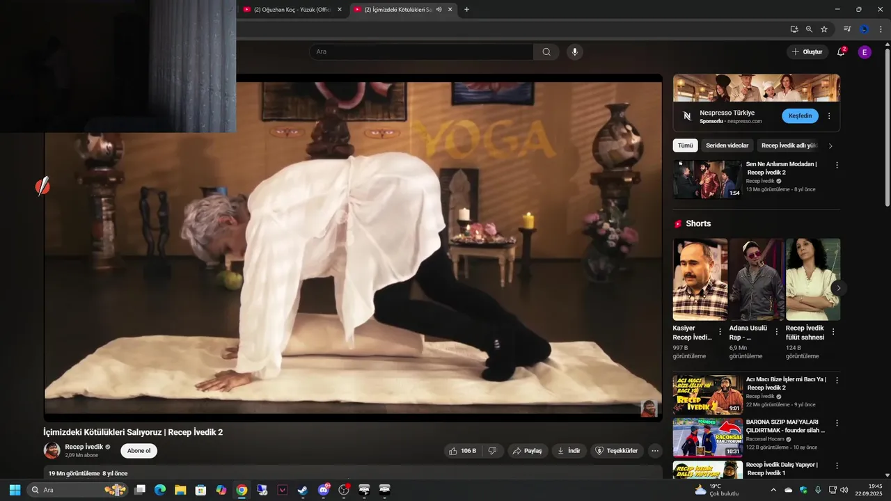
Task: Open options for Recep İvedik Dalış Yapıyor video
Action: pos(837,466)
